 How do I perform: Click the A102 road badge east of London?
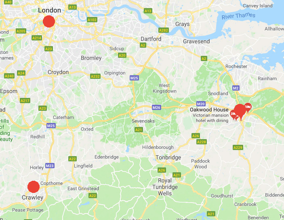pyautogui.click(x=92, y=20)
